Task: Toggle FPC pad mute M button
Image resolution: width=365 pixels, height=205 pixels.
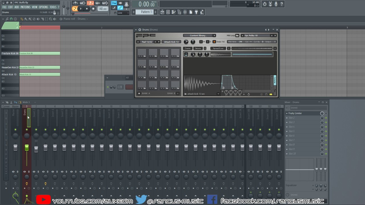Action: point(201,42)
